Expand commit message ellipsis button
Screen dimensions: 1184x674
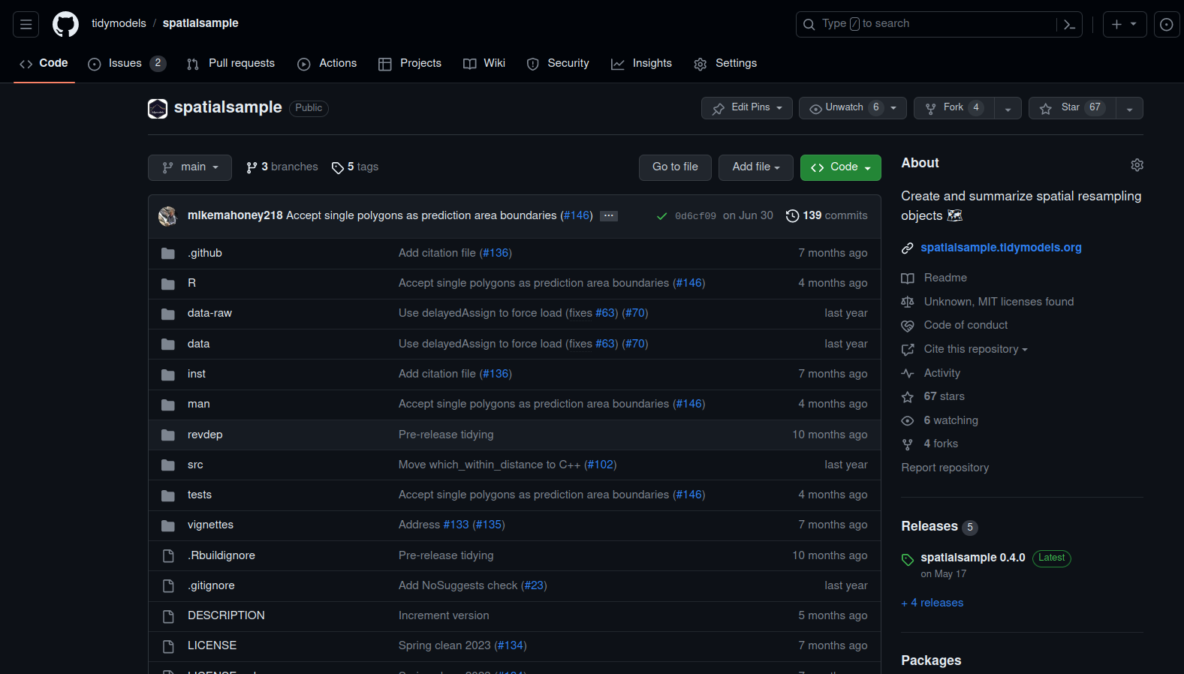coord(609,216)
